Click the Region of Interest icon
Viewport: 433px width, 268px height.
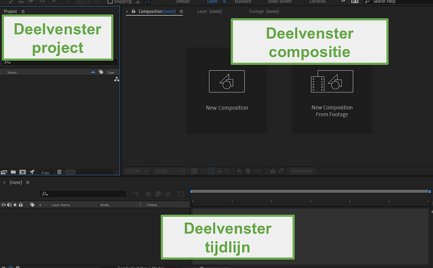(219, 171)
